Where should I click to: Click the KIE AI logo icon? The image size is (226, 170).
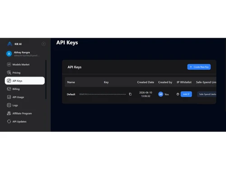[9, 44]
